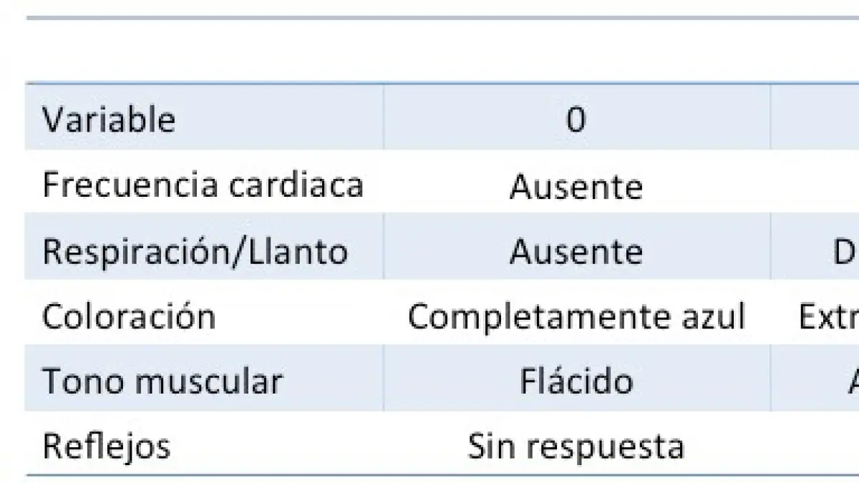The image size is (859, 483).
Task: Click the "Coloración" row label
Action: point(129,316)
